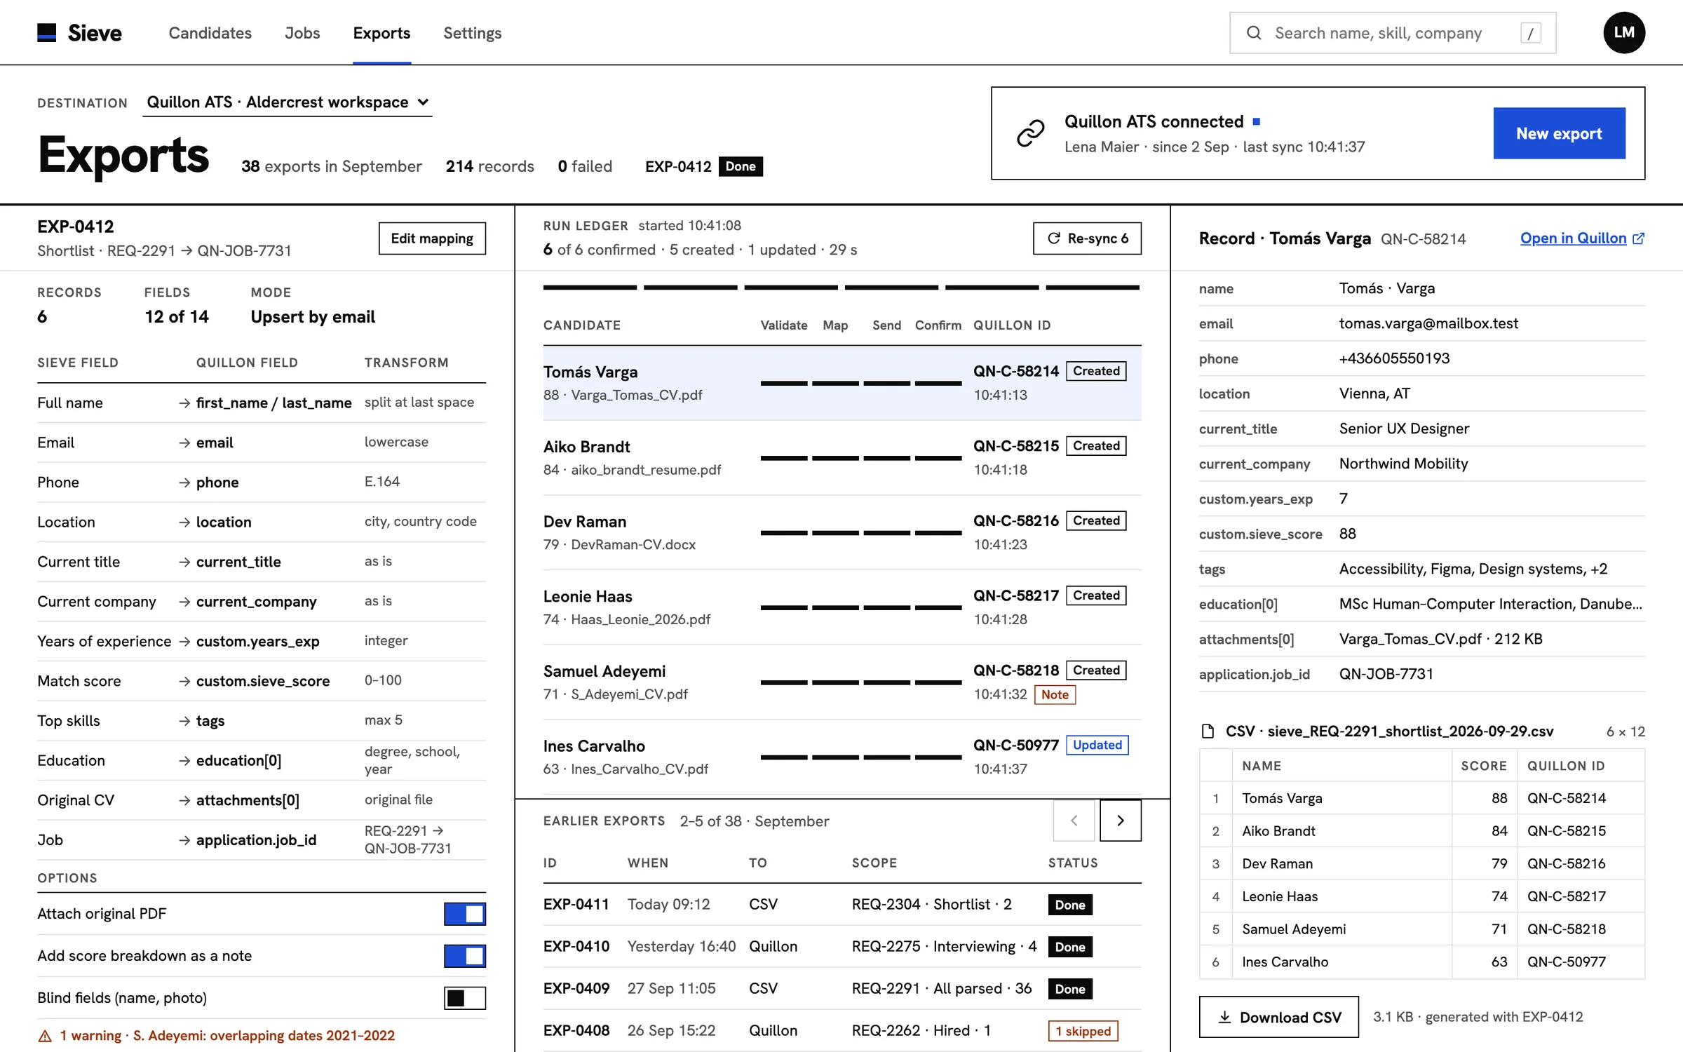The height and width of the screenshot is (1052, 1683).
Task: Click the blue connected status dot
Action: (x=1256, y=121)
